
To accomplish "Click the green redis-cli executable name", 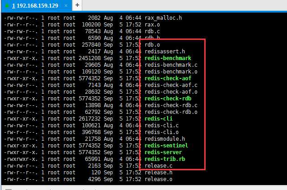I will click(x=159, y=119).
